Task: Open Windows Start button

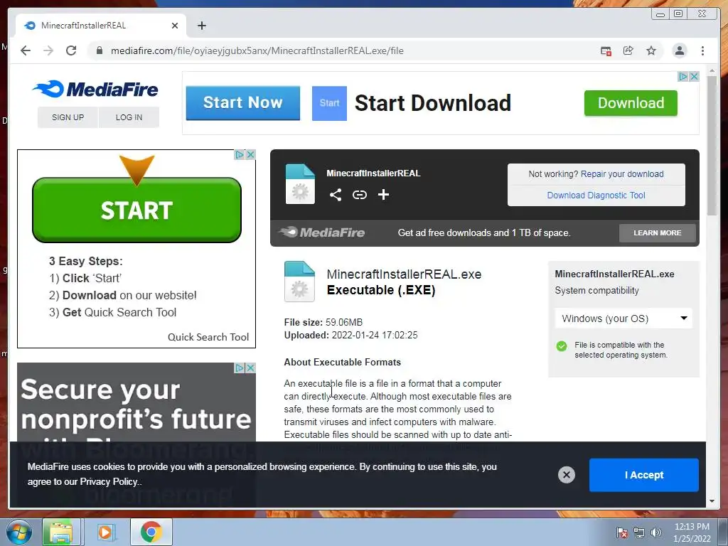Action: coord(18,532)
